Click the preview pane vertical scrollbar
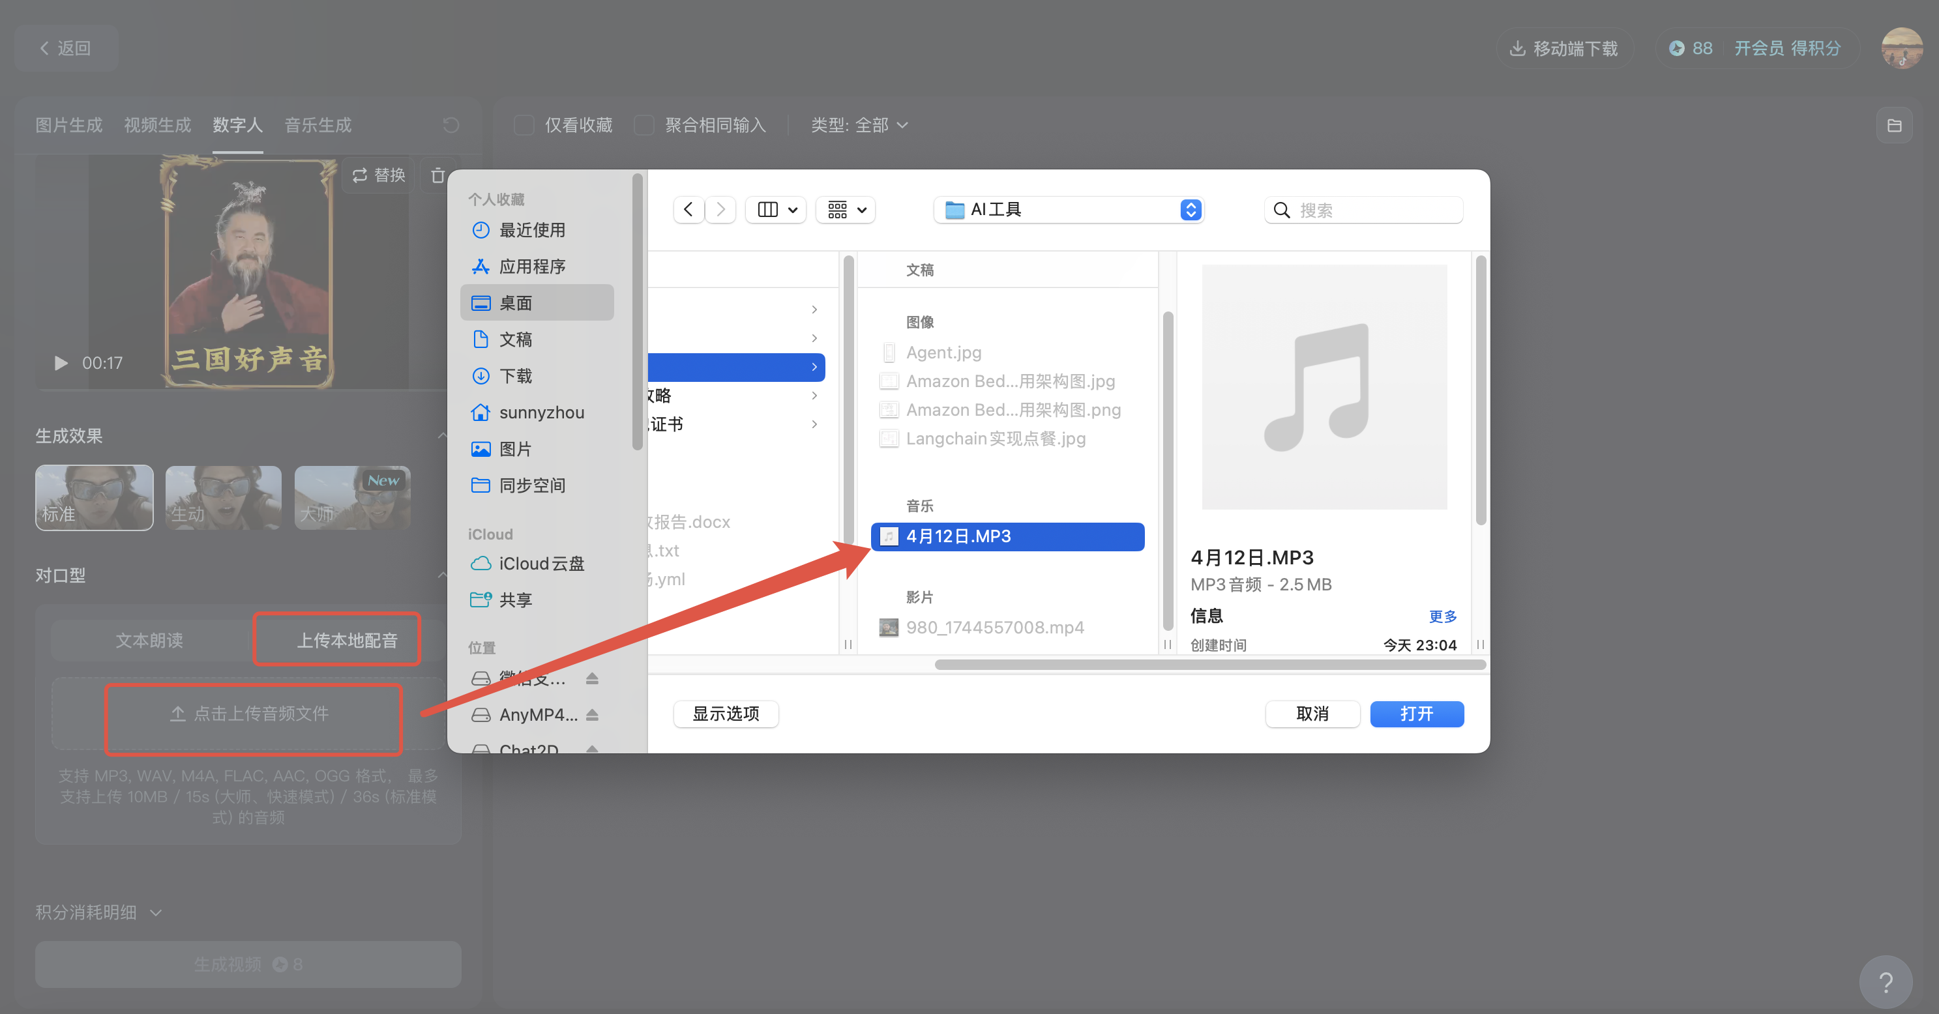The height and width of the screenshot is (1014, 1939). click(x=1481, y=390)
